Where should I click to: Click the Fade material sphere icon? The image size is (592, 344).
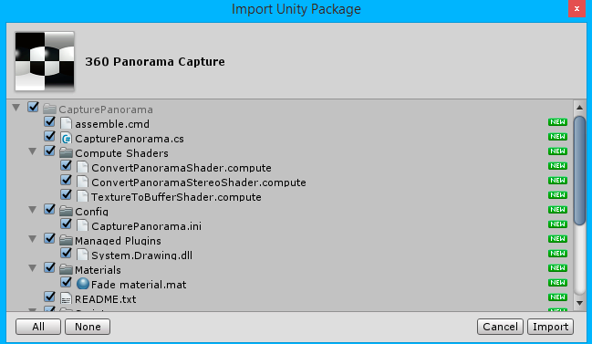83,284
